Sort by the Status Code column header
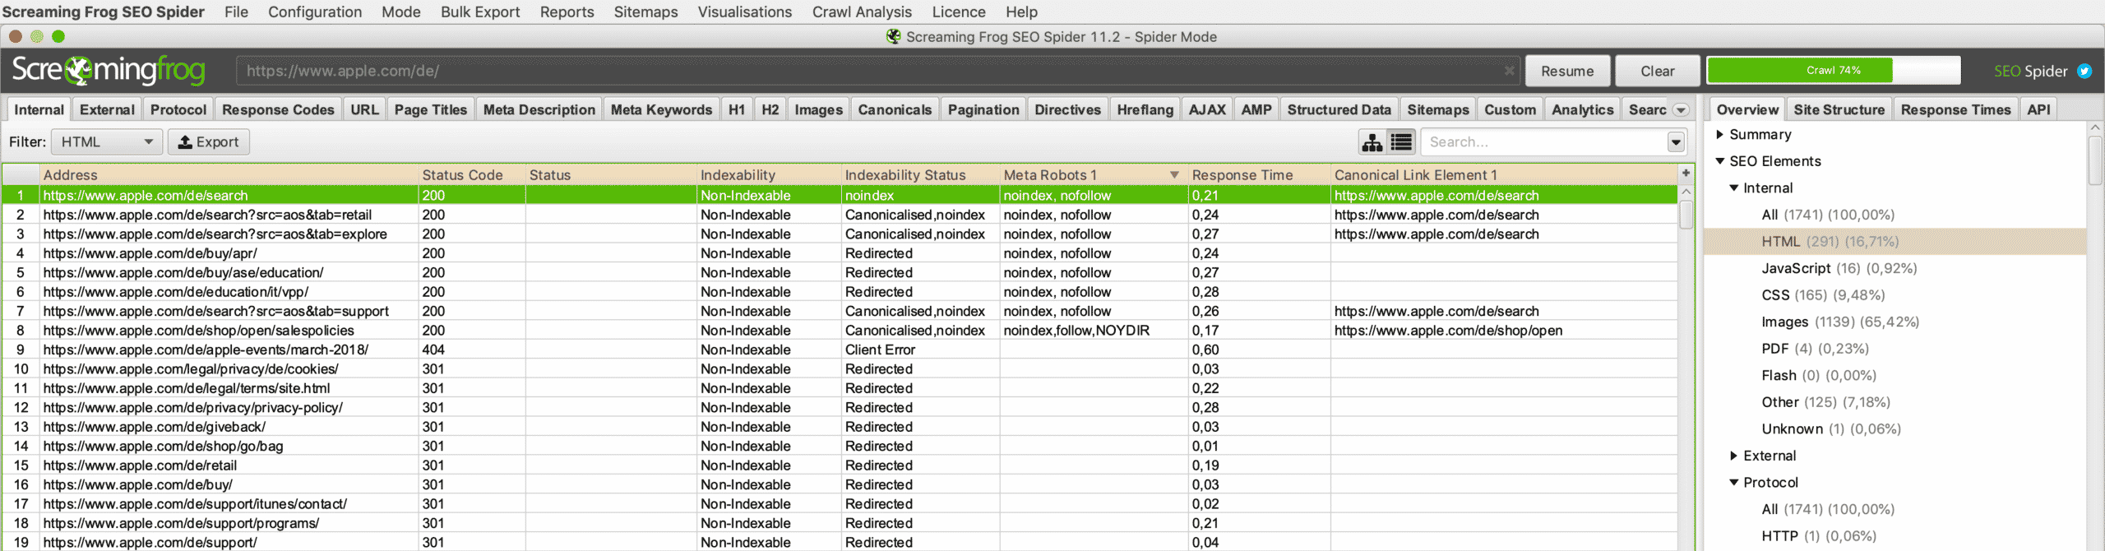The image size is (2105, 551). pyautogui.click(x=472, y=175)
